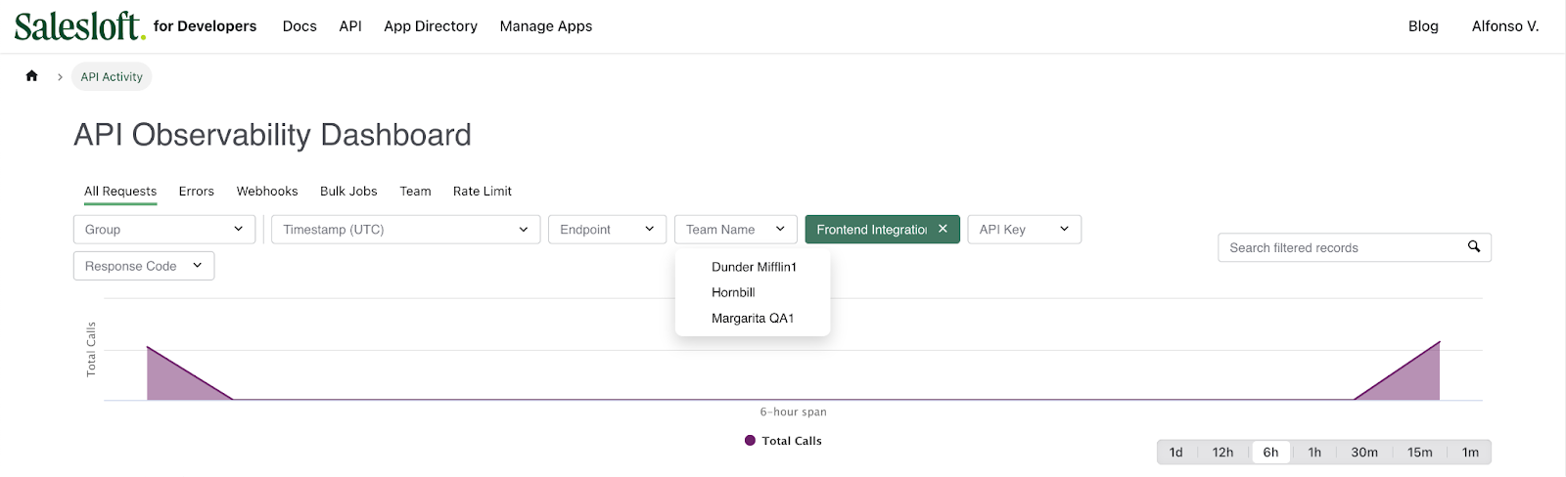Image resolution: width=1566 pixels, height=477 pixels.
Task: Open the Group dropdown
Action: (163, 230)
